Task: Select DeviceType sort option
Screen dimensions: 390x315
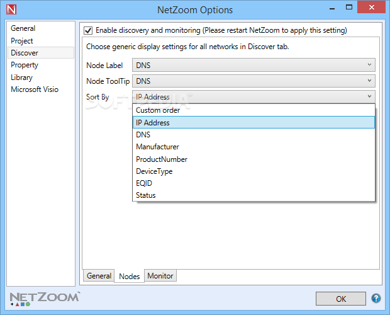Action: pos(253,171)
